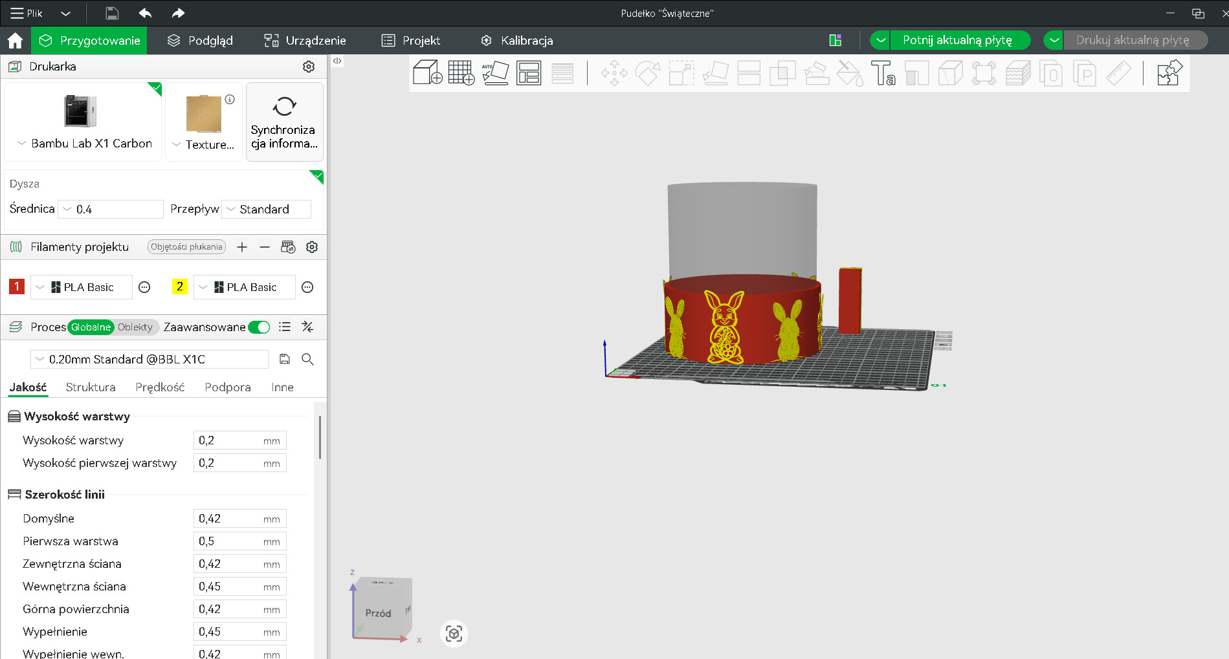Click the Potnij aktualną płytę button
Image resolution: width=1229 pixels, height=659 pixels.
958,39
